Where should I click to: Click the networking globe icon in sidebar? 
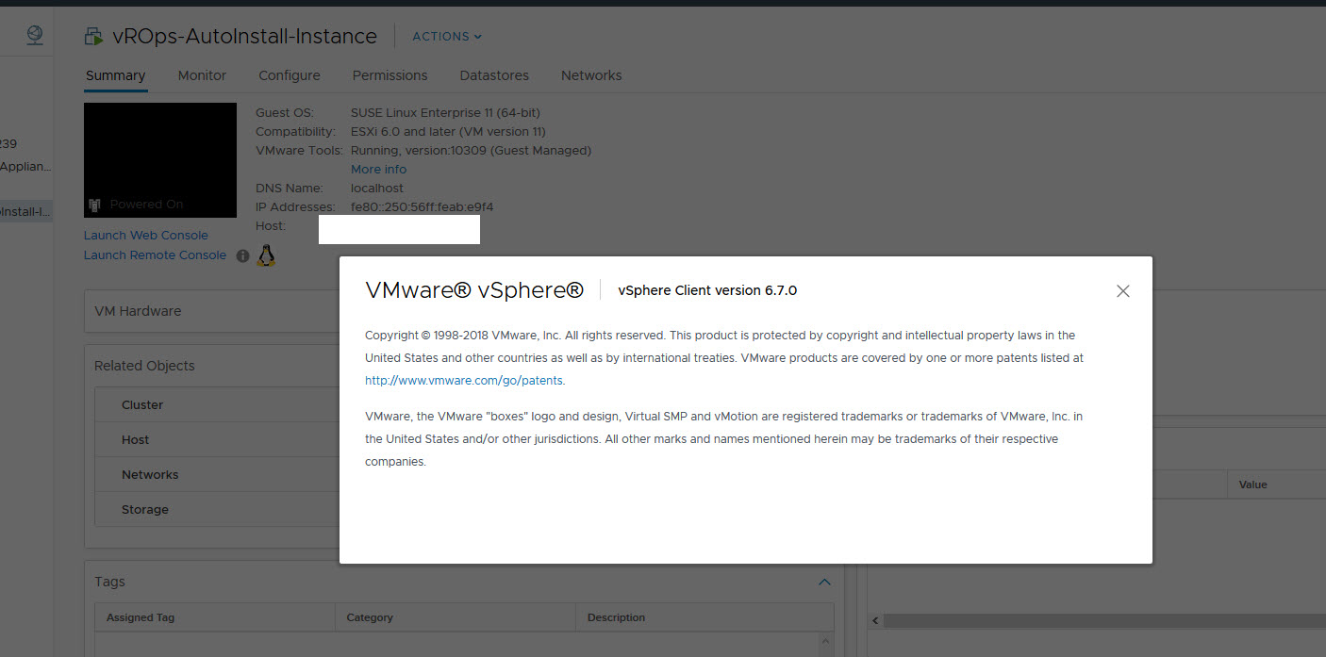pyautogui.click(x=35, y=35)
